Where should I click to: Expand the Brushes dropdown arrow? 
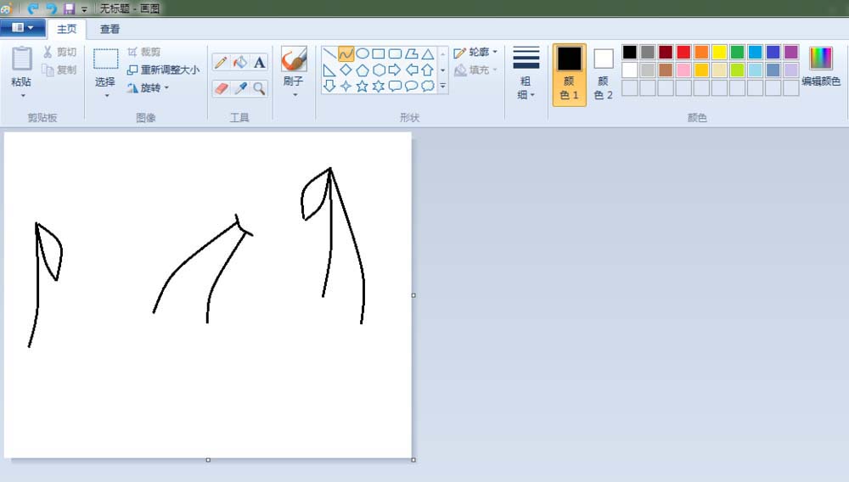click(295, 95)
